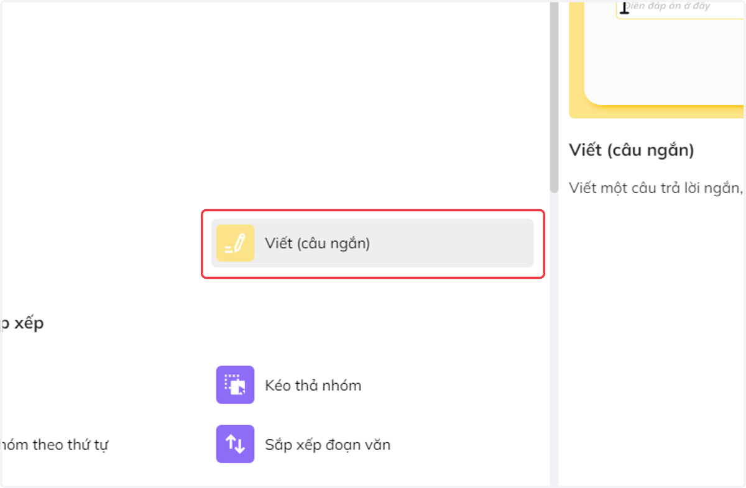The width and height of the screenshot is (746, 488).
Task: Select the partially visible theo thứ tự option
Action: (x=55, y=445)
